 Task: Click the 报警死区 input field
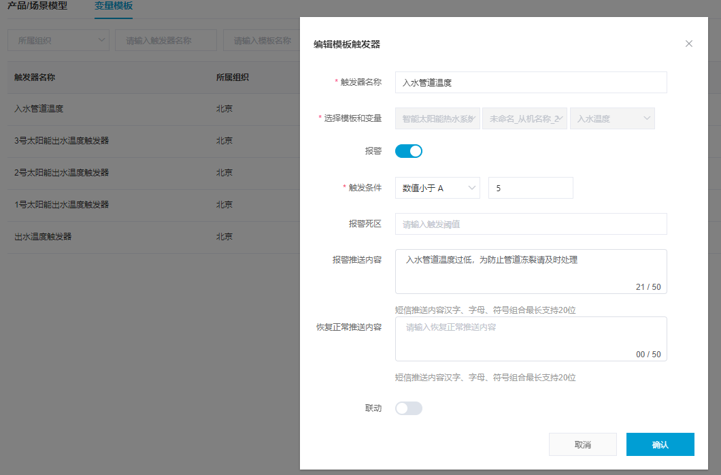pyautogui.click(x=531, y=224)
